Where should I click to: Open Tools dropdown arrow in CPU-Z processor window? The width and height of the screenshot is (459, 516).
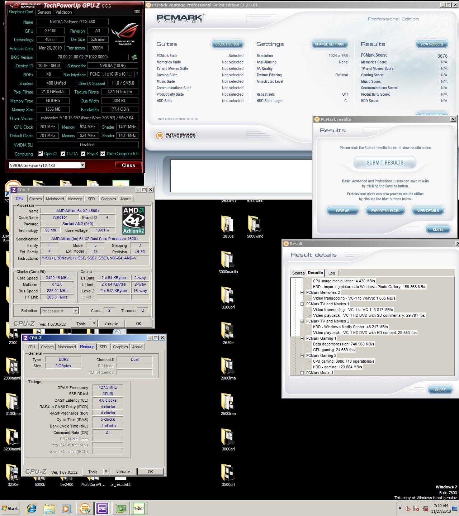(94, 324)
